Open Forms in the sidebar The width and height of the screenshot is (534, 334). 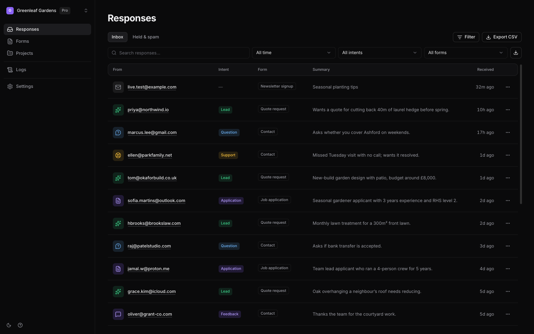coord(47,41)
